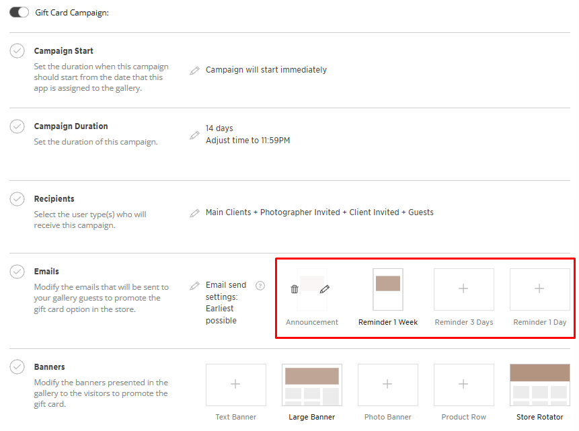Click the Emails section checkmark circle
The height and width of the screenshot is (431, 579).
17,272
